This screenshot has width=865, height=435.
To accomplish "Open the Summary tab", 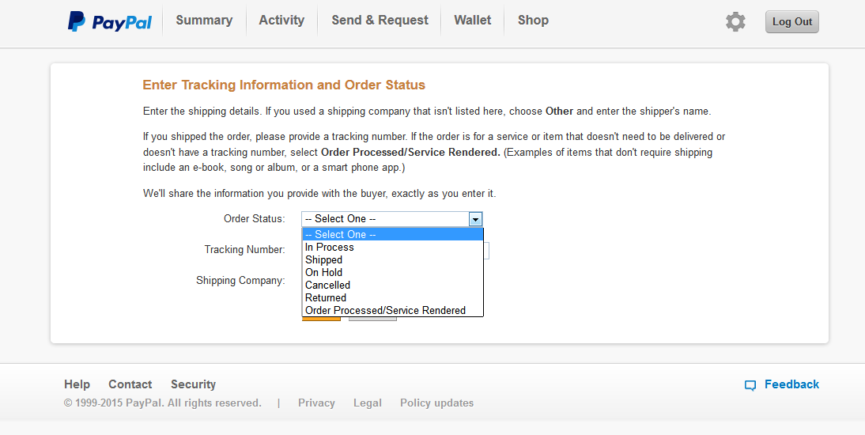I will point(204,21).
